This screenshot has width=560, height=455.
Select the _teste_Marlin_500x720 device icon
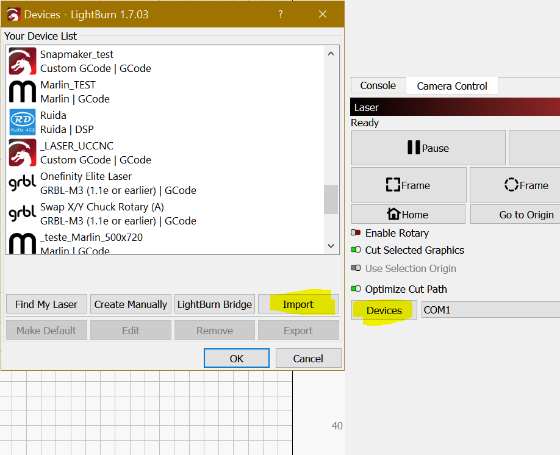(x=22, y=244)
